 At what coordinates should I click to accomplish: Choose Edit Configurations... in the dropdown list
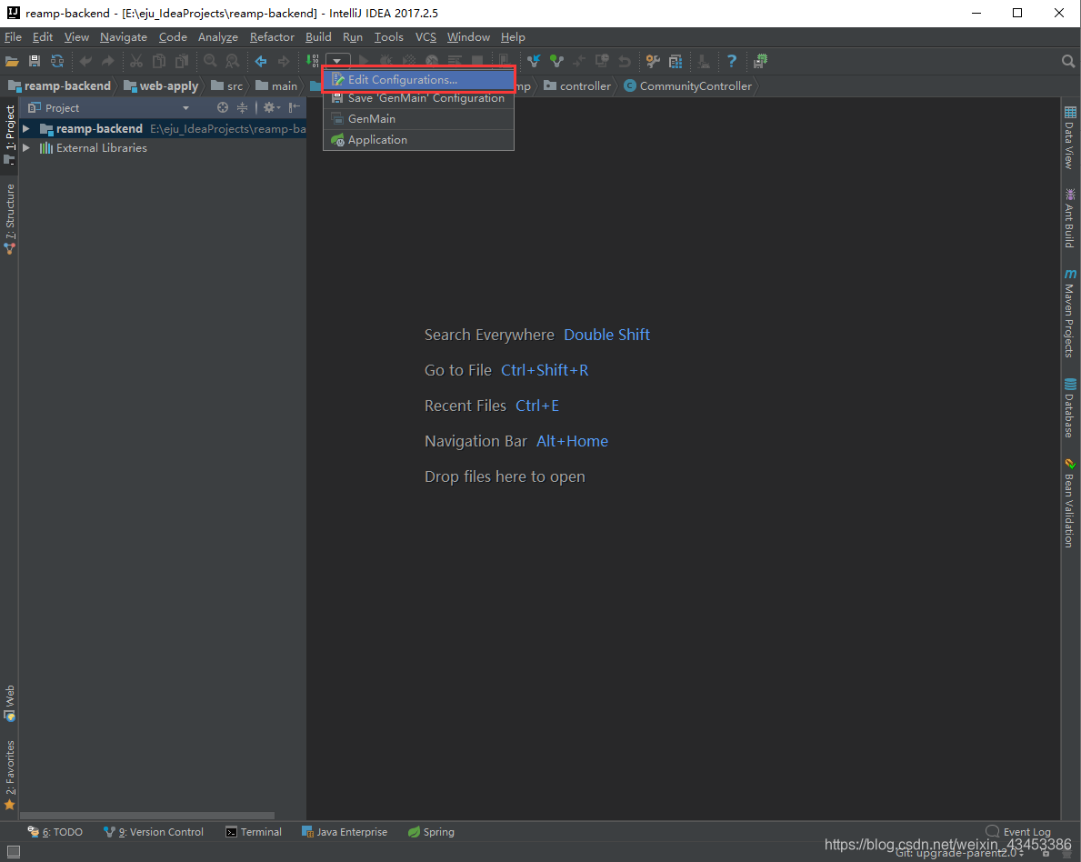(418, 79)
